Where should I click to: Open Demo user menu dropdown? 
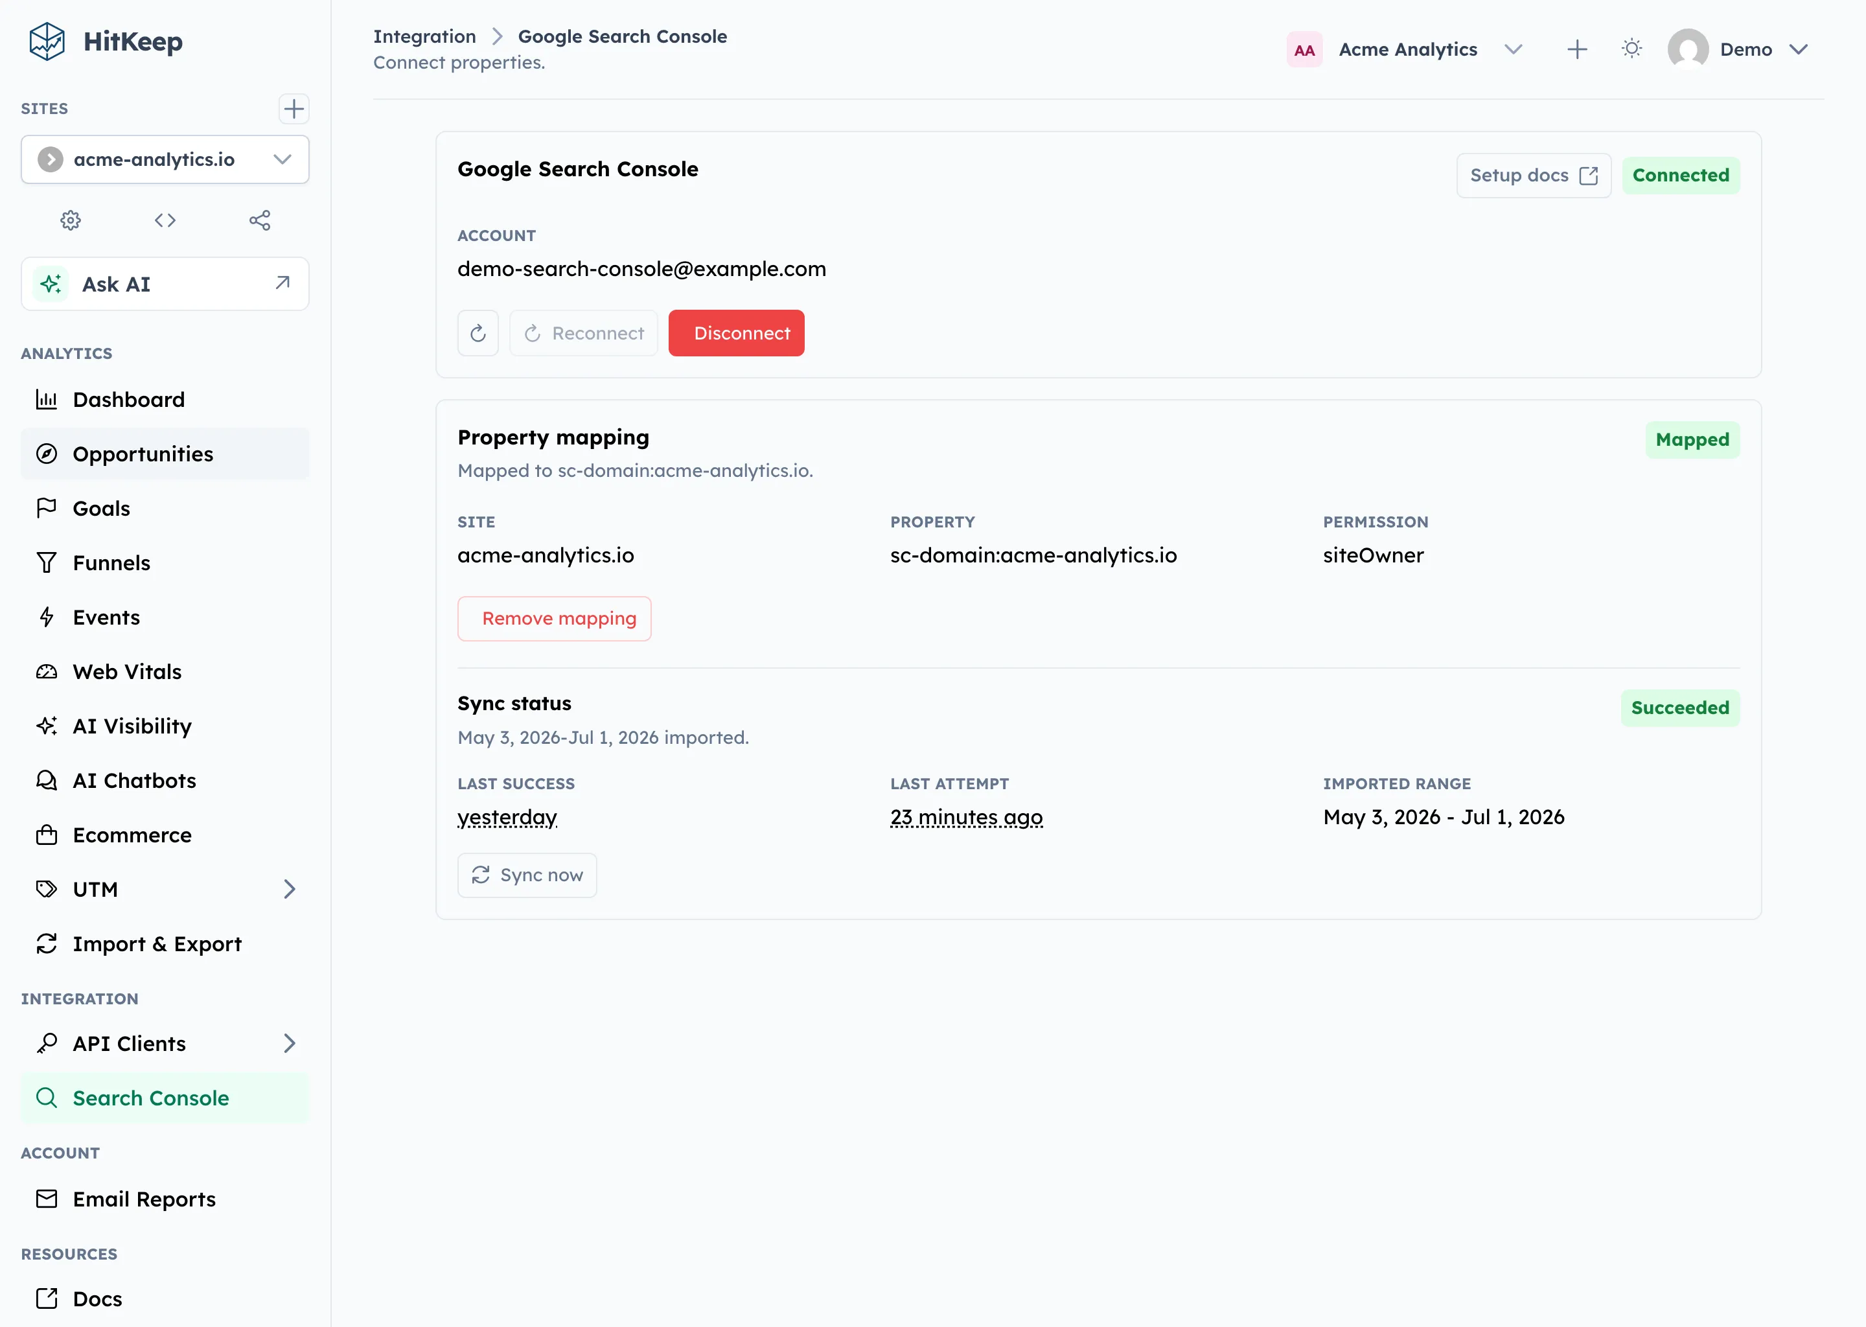[1738, 50]
